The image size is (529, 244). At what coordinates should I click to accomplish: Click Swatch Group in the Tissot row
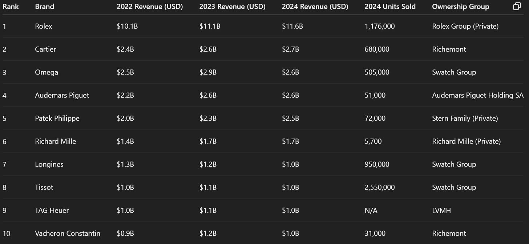pos(454,187)
